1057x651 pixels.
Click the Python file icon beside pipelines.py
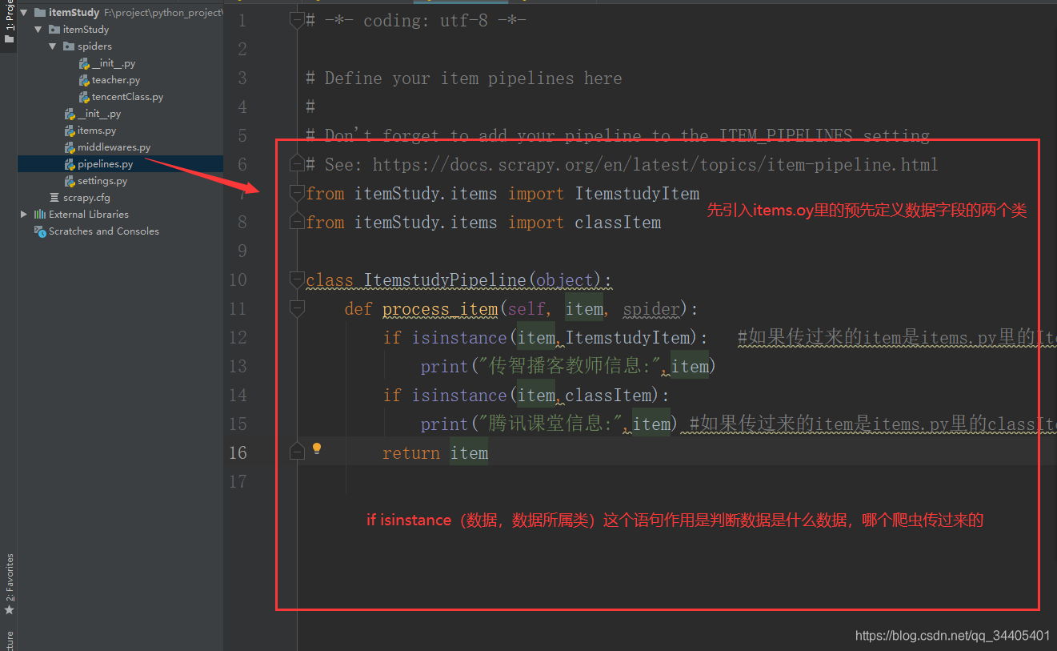pyautogui.click(x=70, y=164)
